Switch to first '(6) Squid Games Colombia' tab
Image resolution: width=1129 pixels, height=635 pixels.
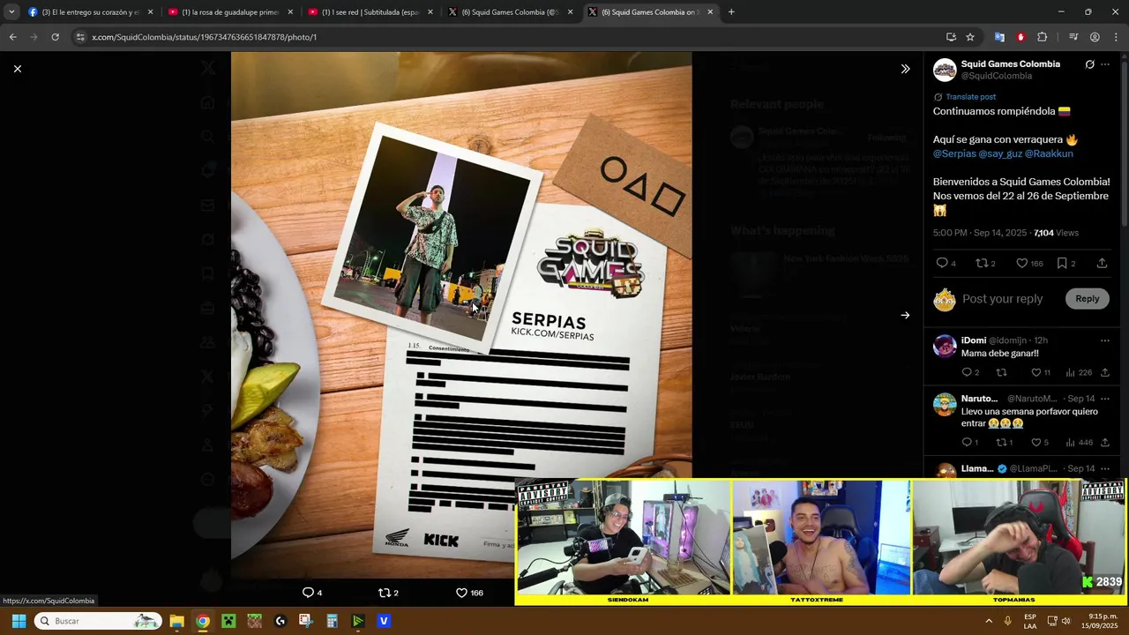click(x=510, y=12)
